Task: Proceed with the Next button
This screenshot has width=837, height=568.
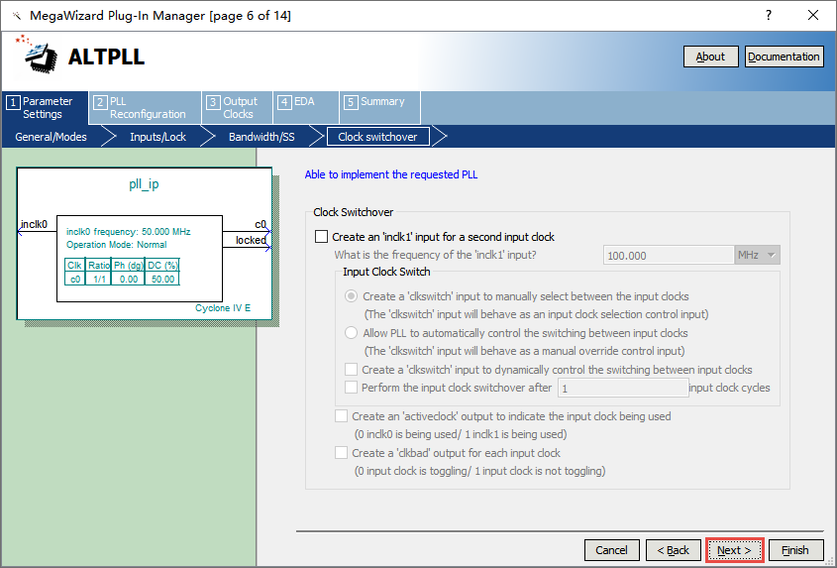Action: click(735, 550)
